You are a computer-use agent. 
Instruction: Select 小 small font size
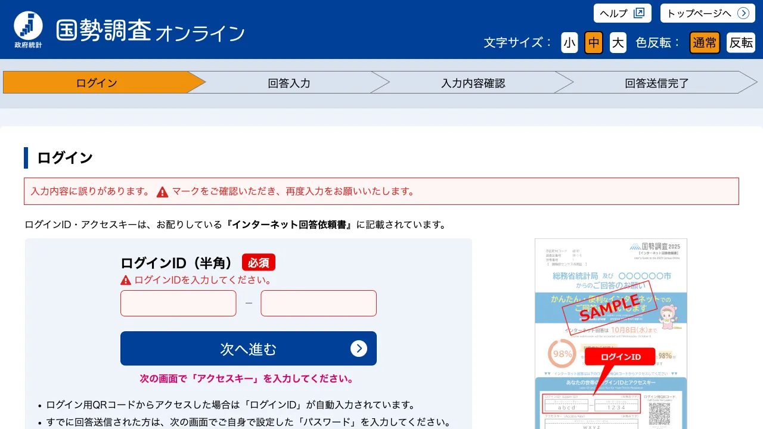pyautogui.click(x=569, y=42)
